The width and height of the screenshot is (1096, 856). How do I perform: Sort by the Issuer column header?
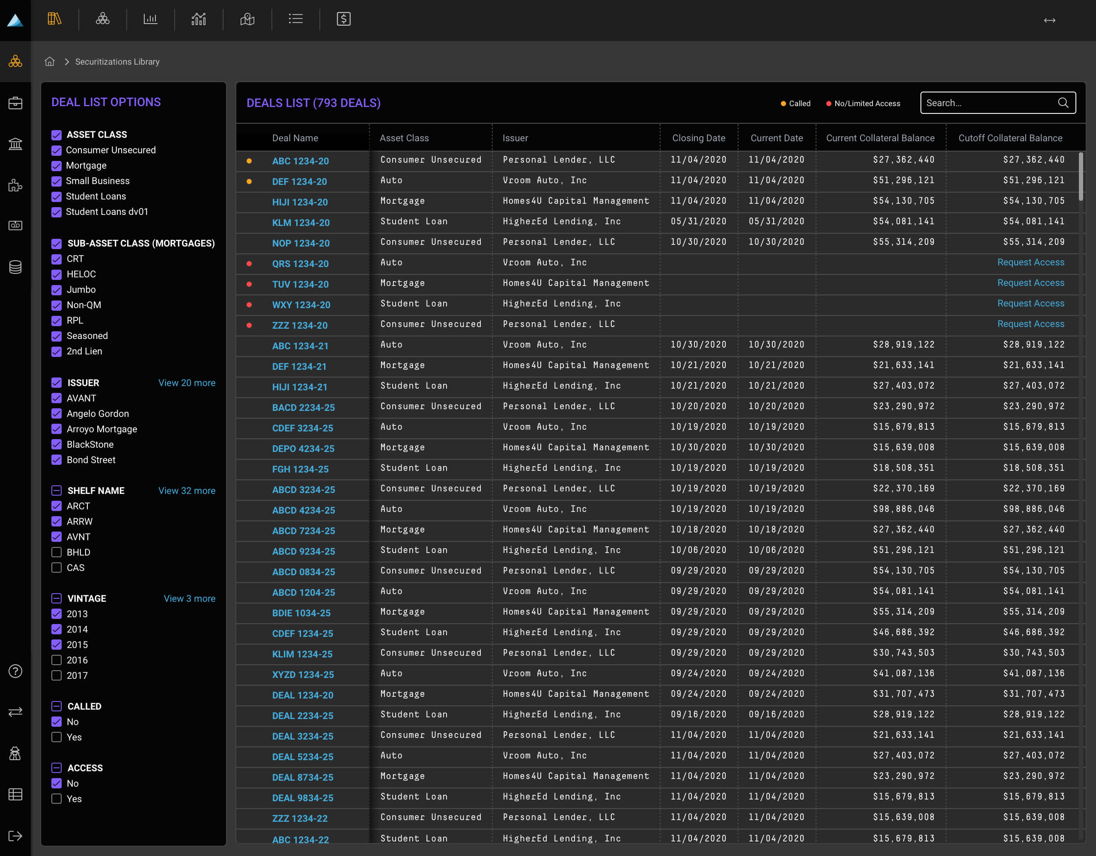coord(515,138)
